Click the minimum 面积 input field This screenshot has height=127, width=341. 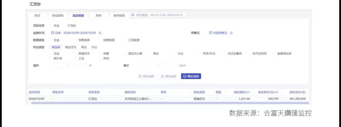[58, 66]
